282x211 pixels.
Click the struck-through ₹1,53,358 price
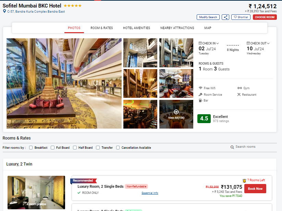[212, 187]
